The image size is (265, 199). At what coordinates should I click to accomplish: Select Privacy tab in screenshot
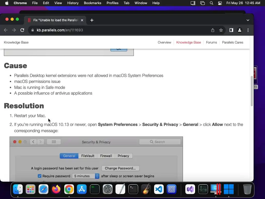123,156
